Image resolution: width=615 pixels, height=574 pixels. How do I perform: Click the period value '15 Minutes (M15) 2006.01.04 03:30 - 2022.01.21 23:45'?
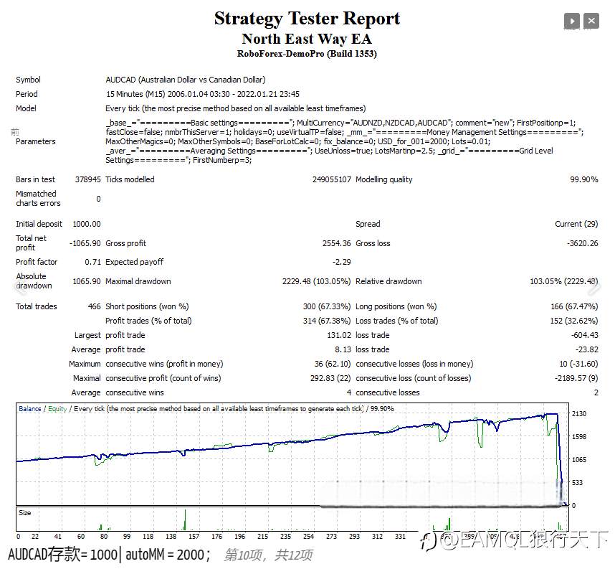203,94
